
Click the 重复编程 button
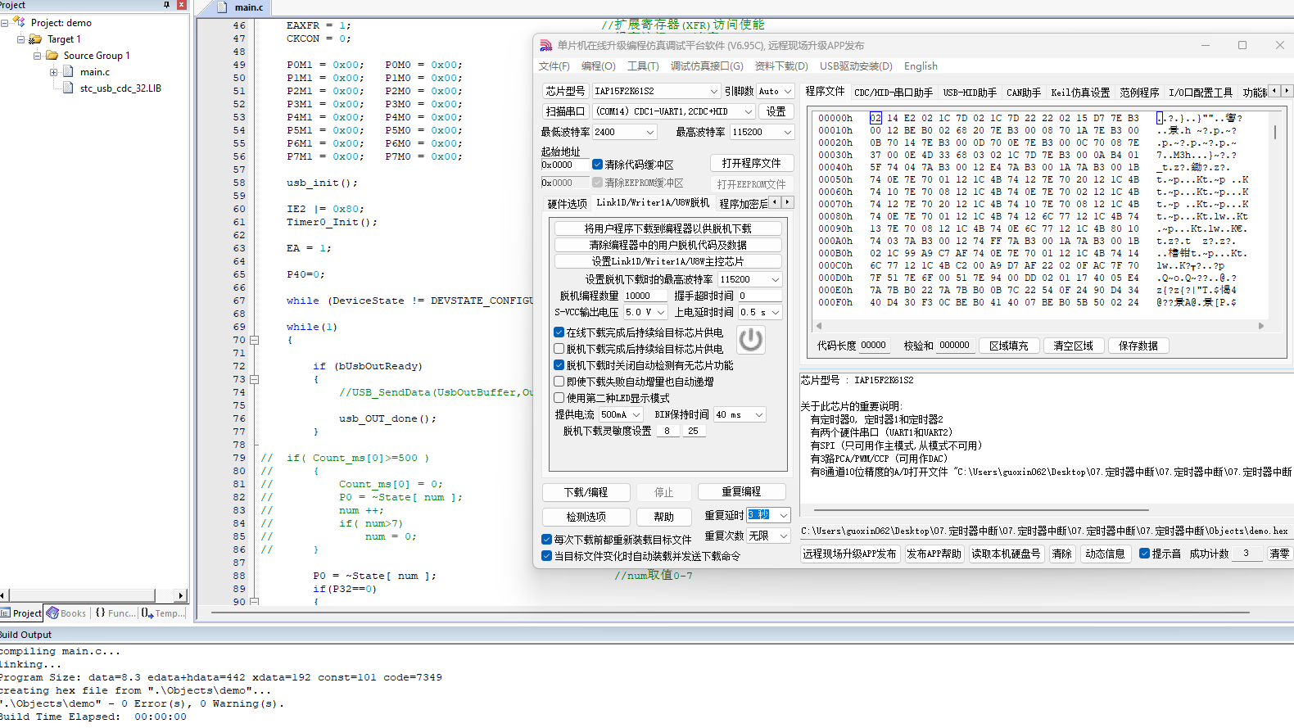[741, 491]
